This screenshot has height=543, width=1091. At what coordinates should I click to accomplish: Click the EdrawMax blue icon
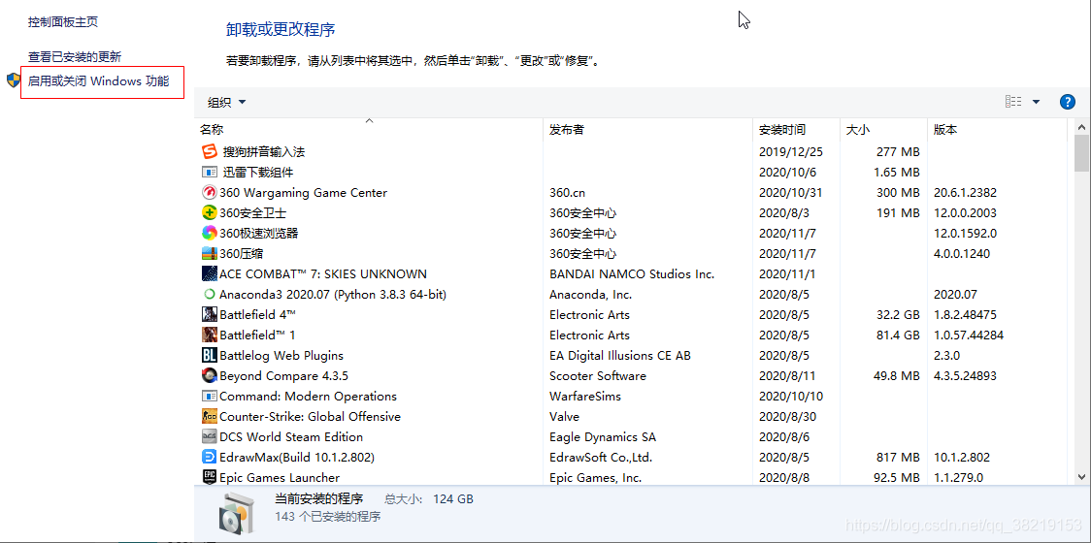(210, 458)
